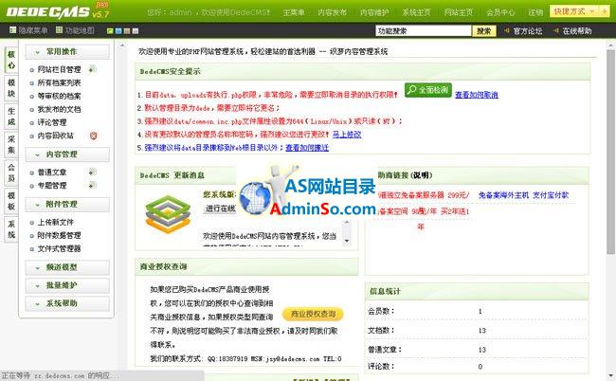Viewport: 616px width, 381px height.
Task: Select the green theme color swatch
Action: (110, 30)
